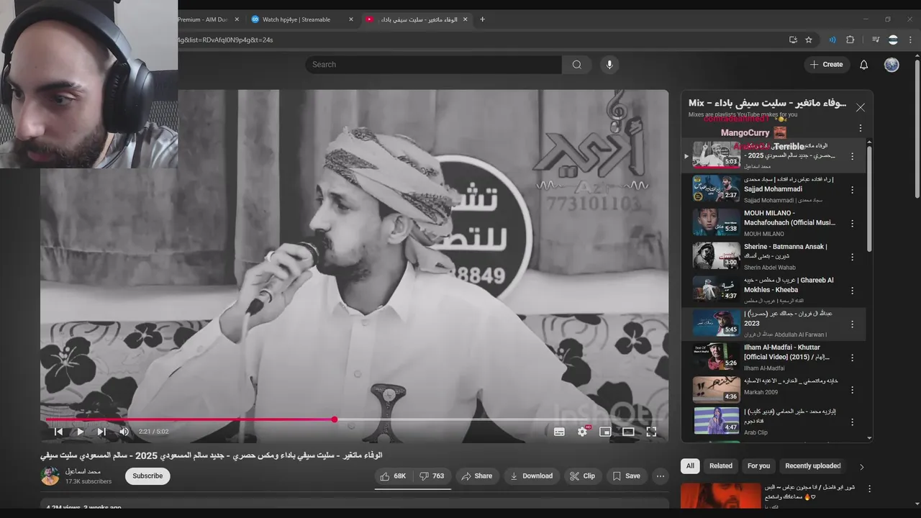Go fullscreen in the video player
Viewport: 921px width, 518px height.
(x=651, y=432)
